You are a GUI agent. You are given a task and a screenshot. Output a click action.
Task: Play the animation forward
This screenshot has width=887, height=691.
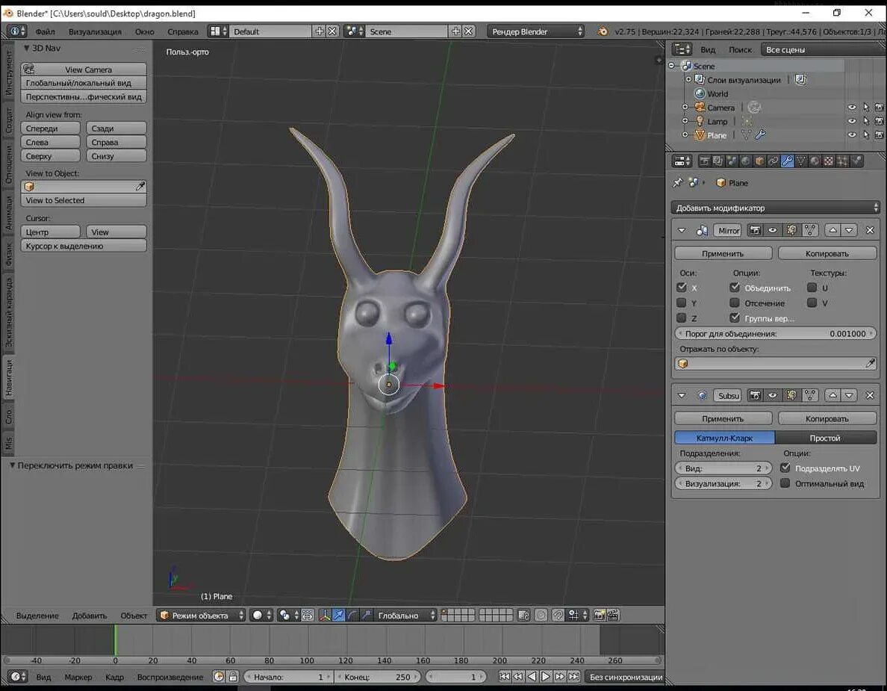pos(545,677)
